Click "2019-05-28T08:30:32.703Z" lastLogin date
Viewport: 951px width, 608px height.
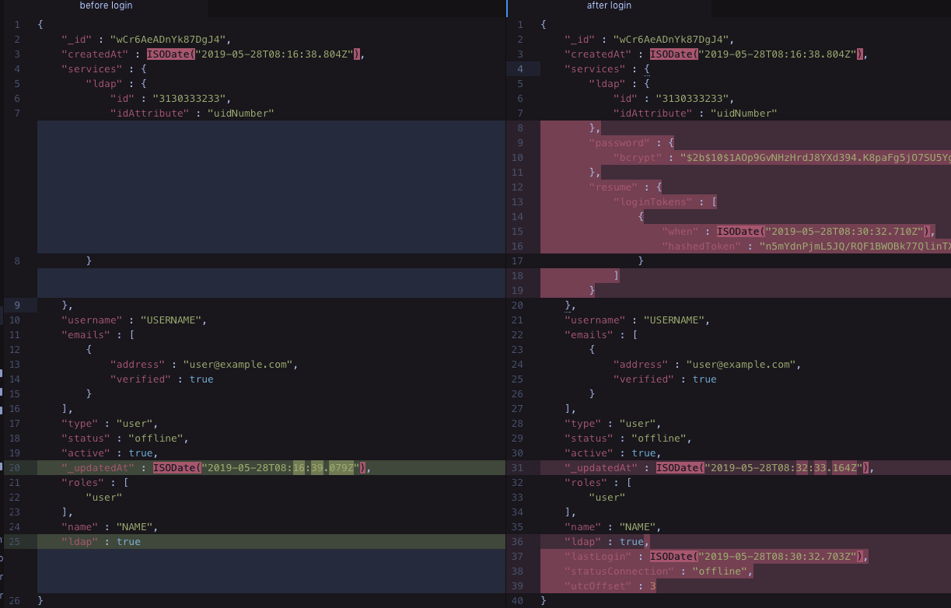point(778,557)
